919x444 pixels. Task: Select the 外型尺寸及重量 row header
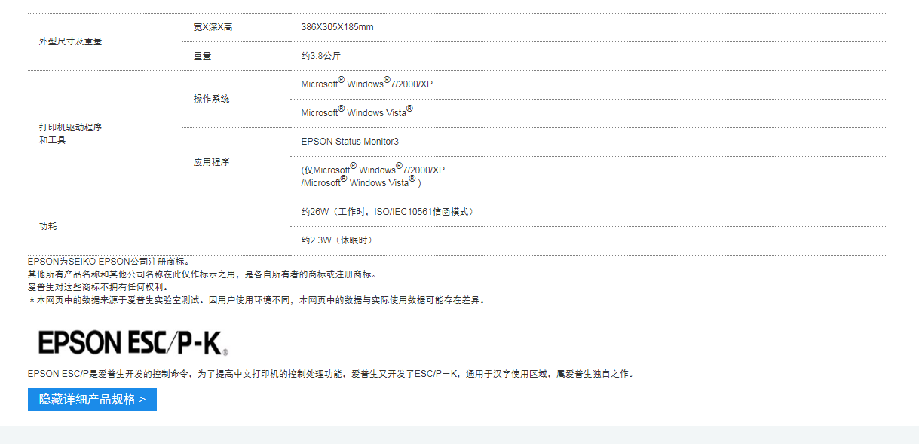coord(71,41)
